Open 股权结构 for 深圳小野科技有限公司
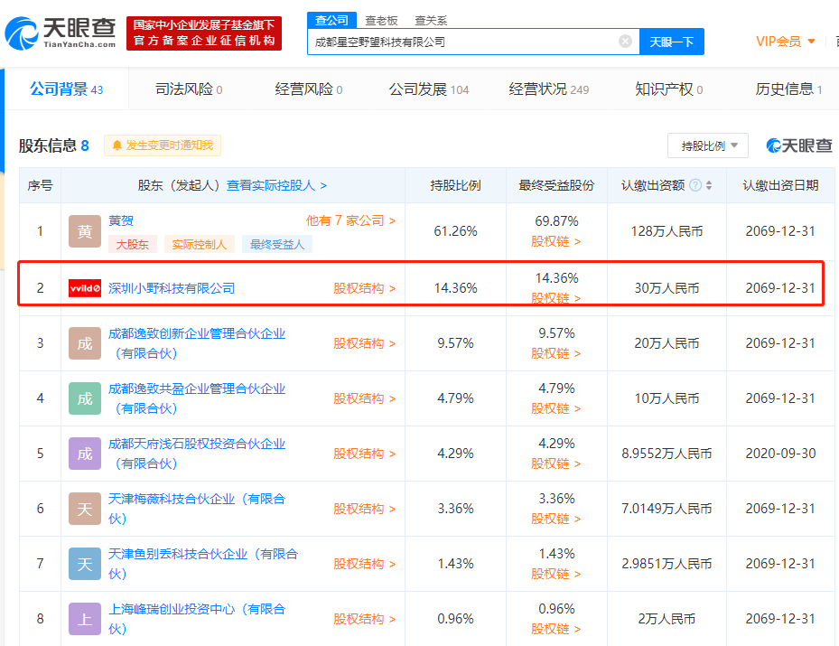Screen dimensions: 839x646 pyautogui.click(x=364, y=288)
